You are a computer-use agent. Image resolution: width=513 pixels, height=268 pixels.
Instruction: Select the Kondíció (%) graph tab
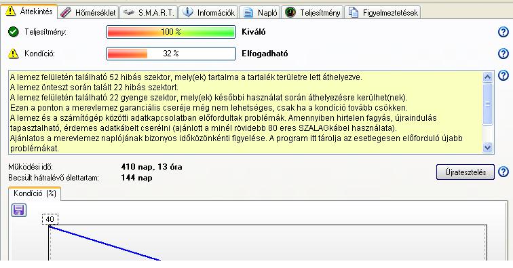(x=35, y=193)
